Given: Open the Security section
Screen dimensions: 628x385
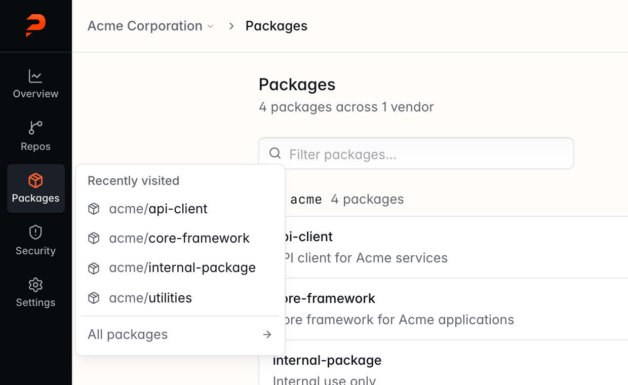Looking at the screenshot, I should click(x=36, y=241).
